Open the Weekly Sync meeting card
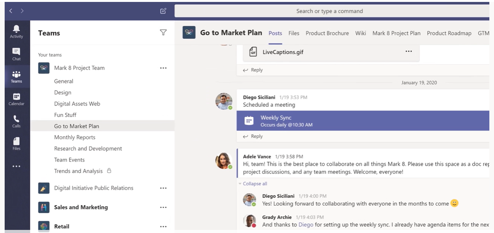 pyautogui.click(x=363, y=121)
